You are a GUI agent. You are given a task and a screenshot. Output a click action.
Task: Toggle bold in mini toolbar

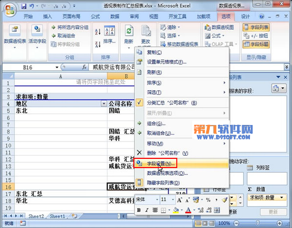pos(139,210)
